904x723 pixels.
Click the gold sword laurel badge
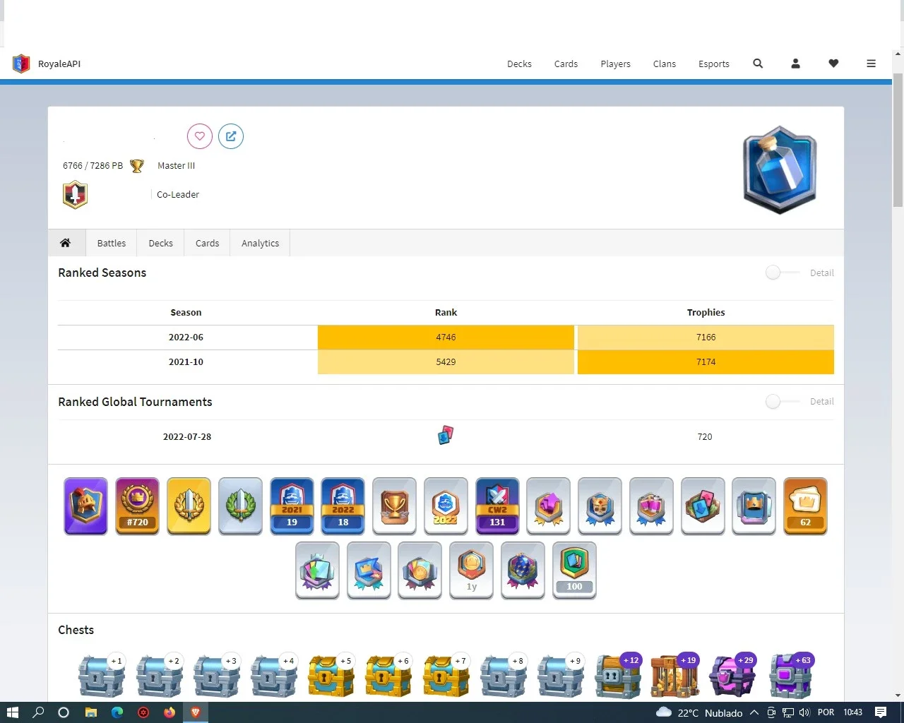pyautogui.click(x=189, y=506)
